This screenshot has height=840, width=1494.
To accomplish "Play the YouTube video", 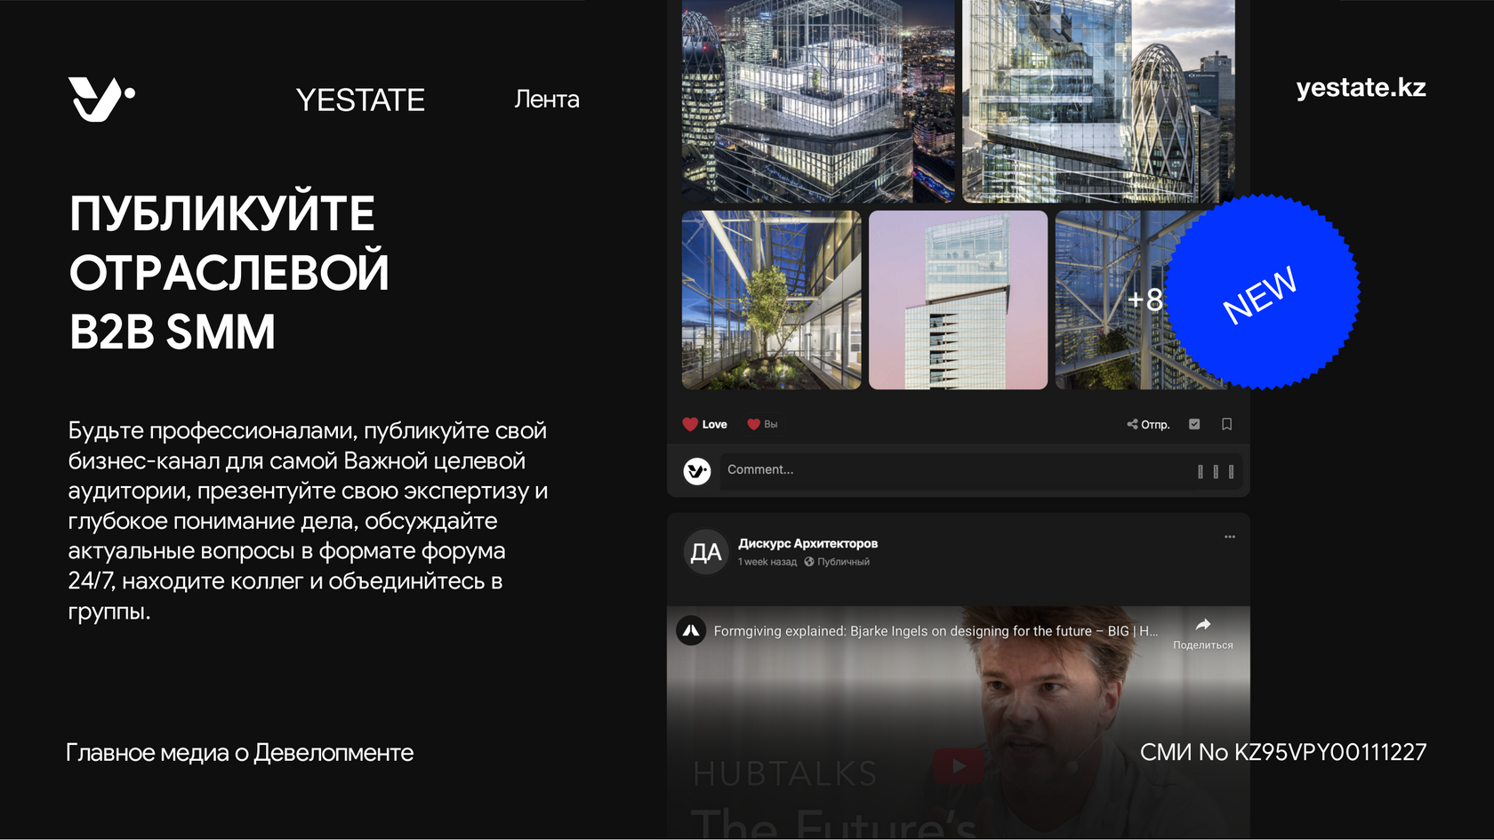I will click(x=958, y=765).
